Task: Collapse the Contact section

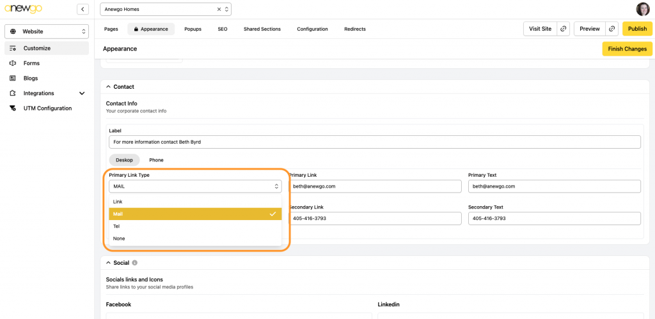Action: point(107,87)
